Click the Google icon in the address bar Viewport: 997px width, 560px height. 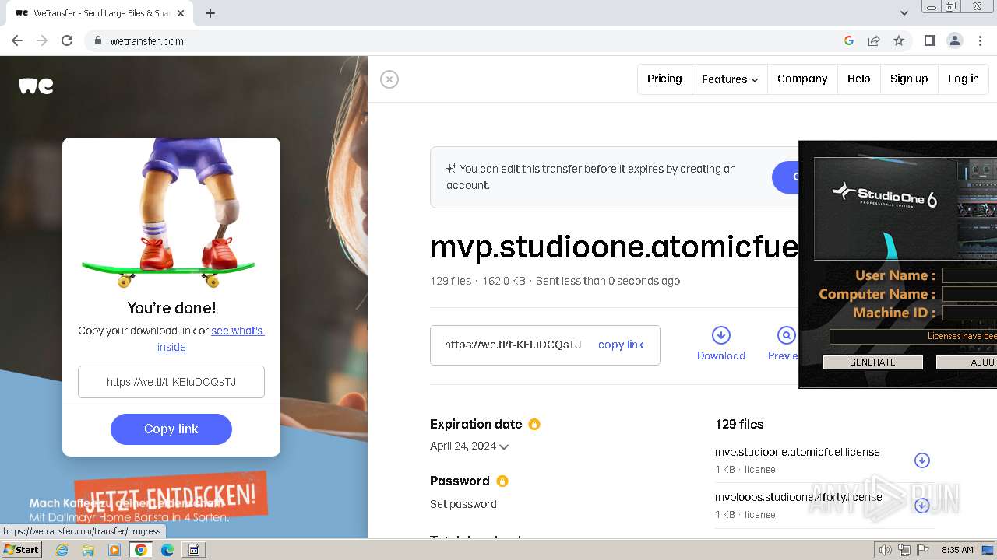click(x=849, y=40)
